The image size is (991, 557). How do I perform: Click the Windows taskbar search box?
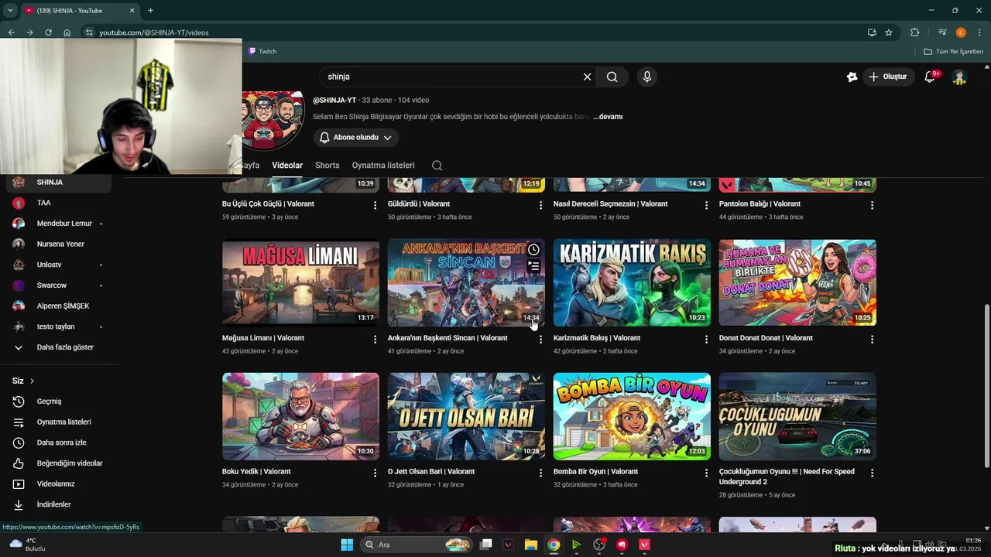[x=418, y=545]
